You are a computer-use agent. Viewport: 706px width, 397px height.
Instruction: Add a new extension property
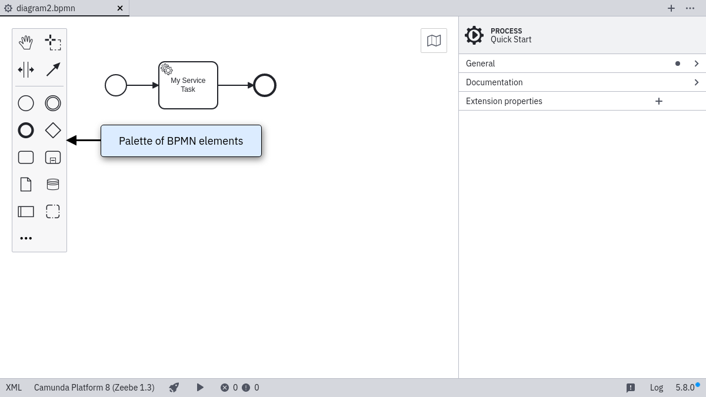(x=659, y=101)
